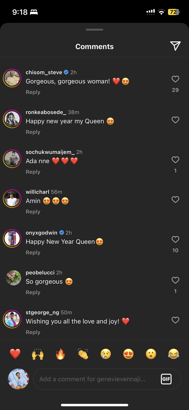The width and height of the screenshot is (189, 410).
Task: Select the clapping hands emoji
Action: (x=83, y=354)
